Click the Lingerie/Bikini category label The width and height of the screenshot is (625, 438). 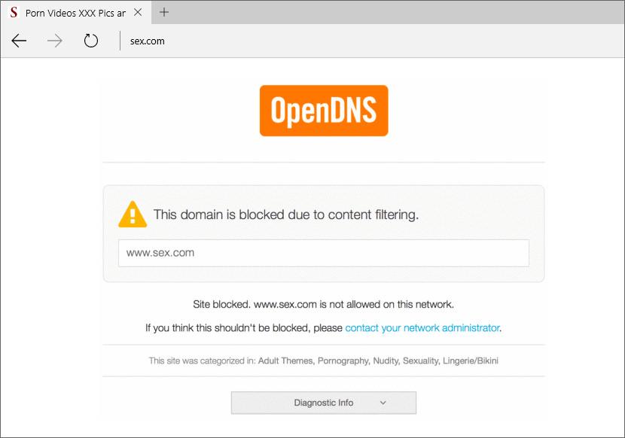pos(471,360)
